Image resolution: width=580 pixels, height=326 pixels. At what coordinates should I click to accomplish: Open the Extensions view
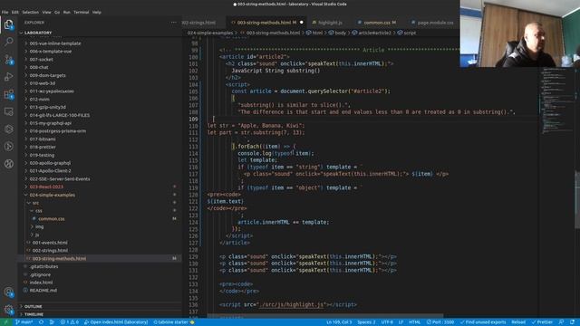[8, 94]
